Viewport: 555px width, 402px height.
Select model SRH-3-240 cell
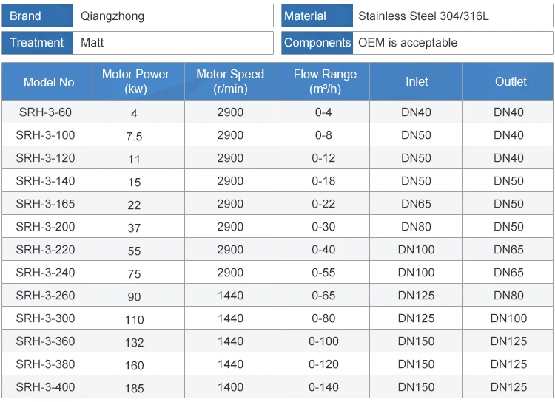[47, 273]
